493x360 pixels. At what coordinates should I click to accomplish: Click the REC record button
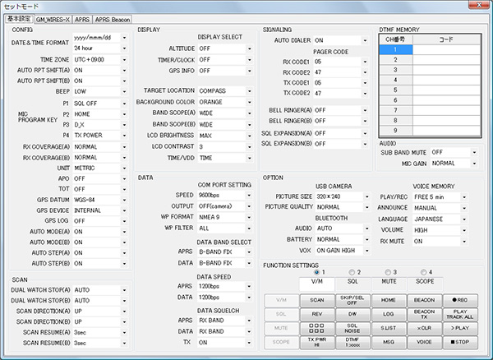(x=463, y=301)
